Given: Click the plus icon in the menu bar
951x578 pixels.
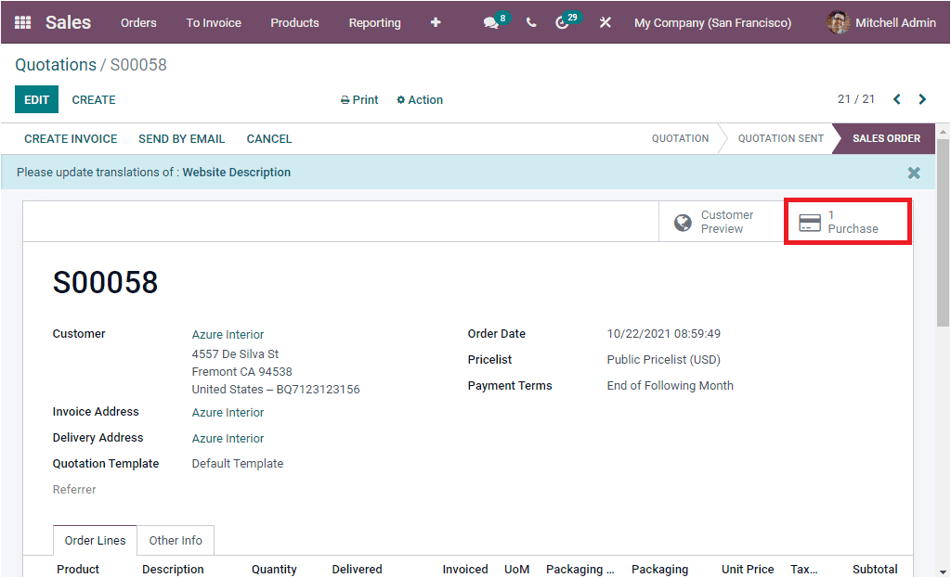Looking at the screenshot, I should [x=435, y=22].
